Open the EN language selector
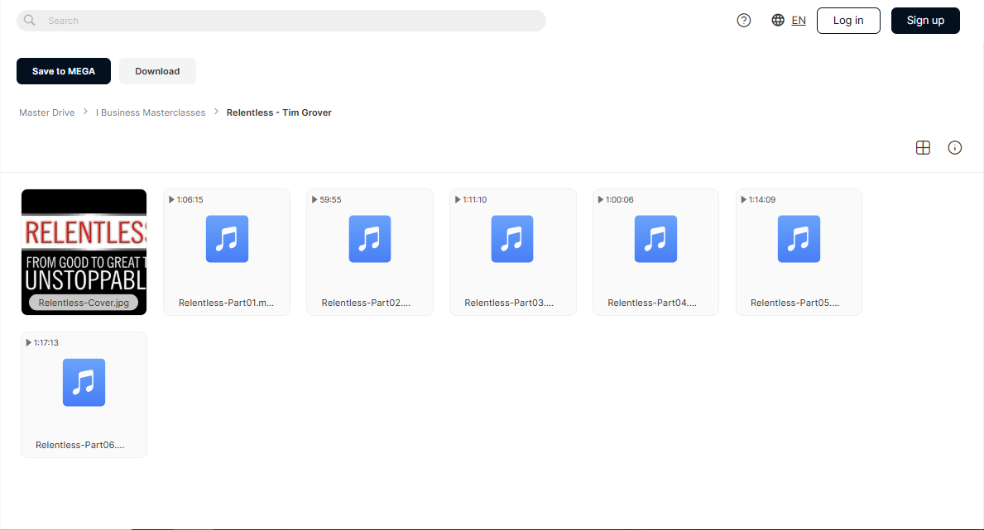 point(799,21)
